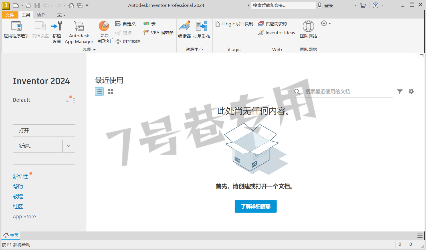Screen dimensions: 426x250
Task: Click the 了解详细信息 button
Action: 256,206
